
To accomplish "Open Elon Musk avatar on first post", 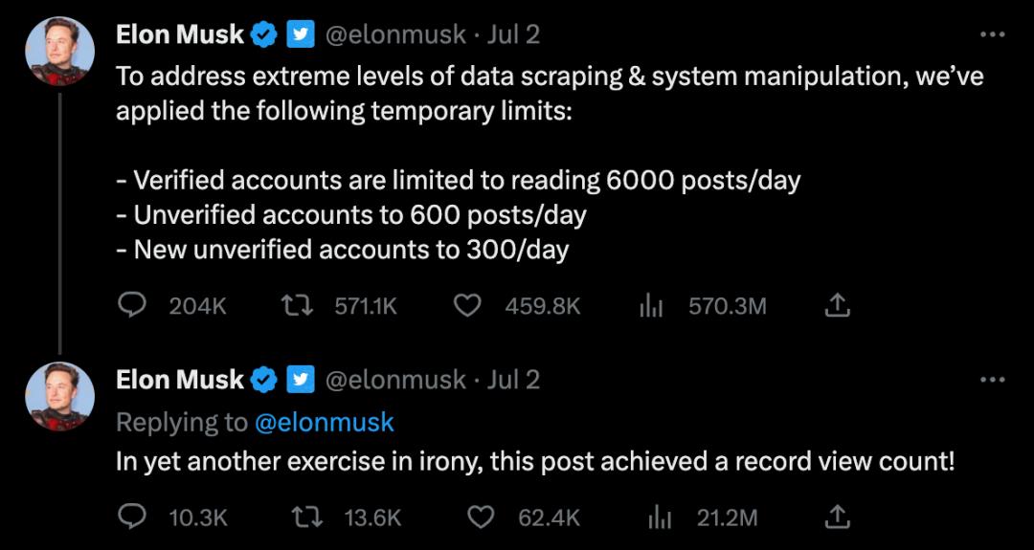I will pyautogui.click(x=59, y=52).
